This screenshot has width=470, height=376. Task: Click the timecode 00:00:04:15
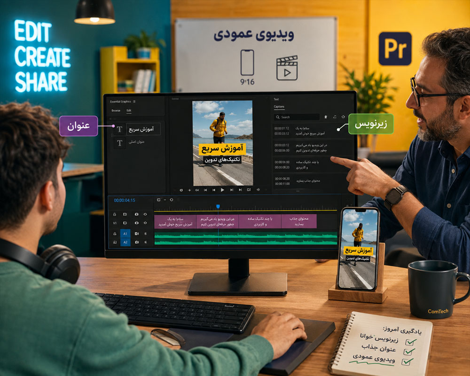pos(125,200)
